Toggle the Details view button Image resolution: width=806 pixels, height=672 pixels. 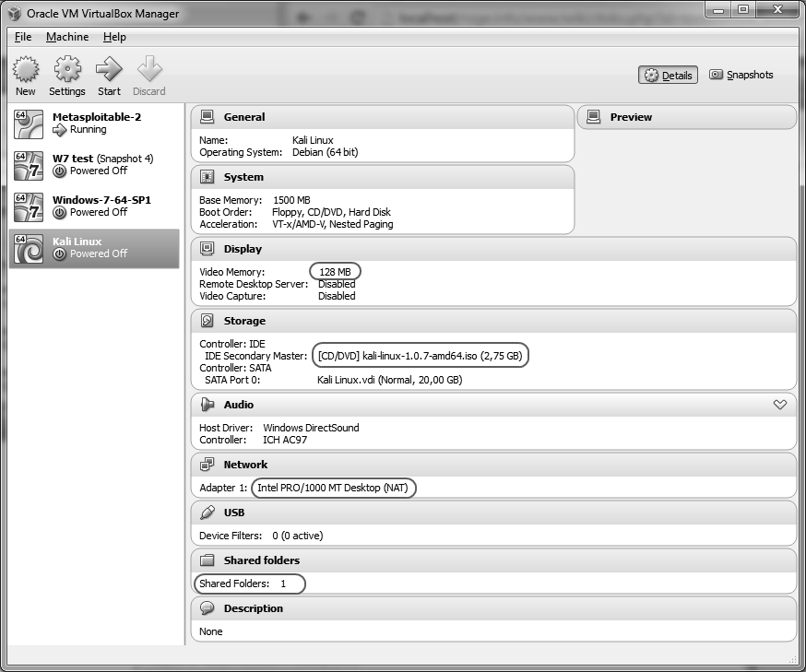tap(668, 76)
